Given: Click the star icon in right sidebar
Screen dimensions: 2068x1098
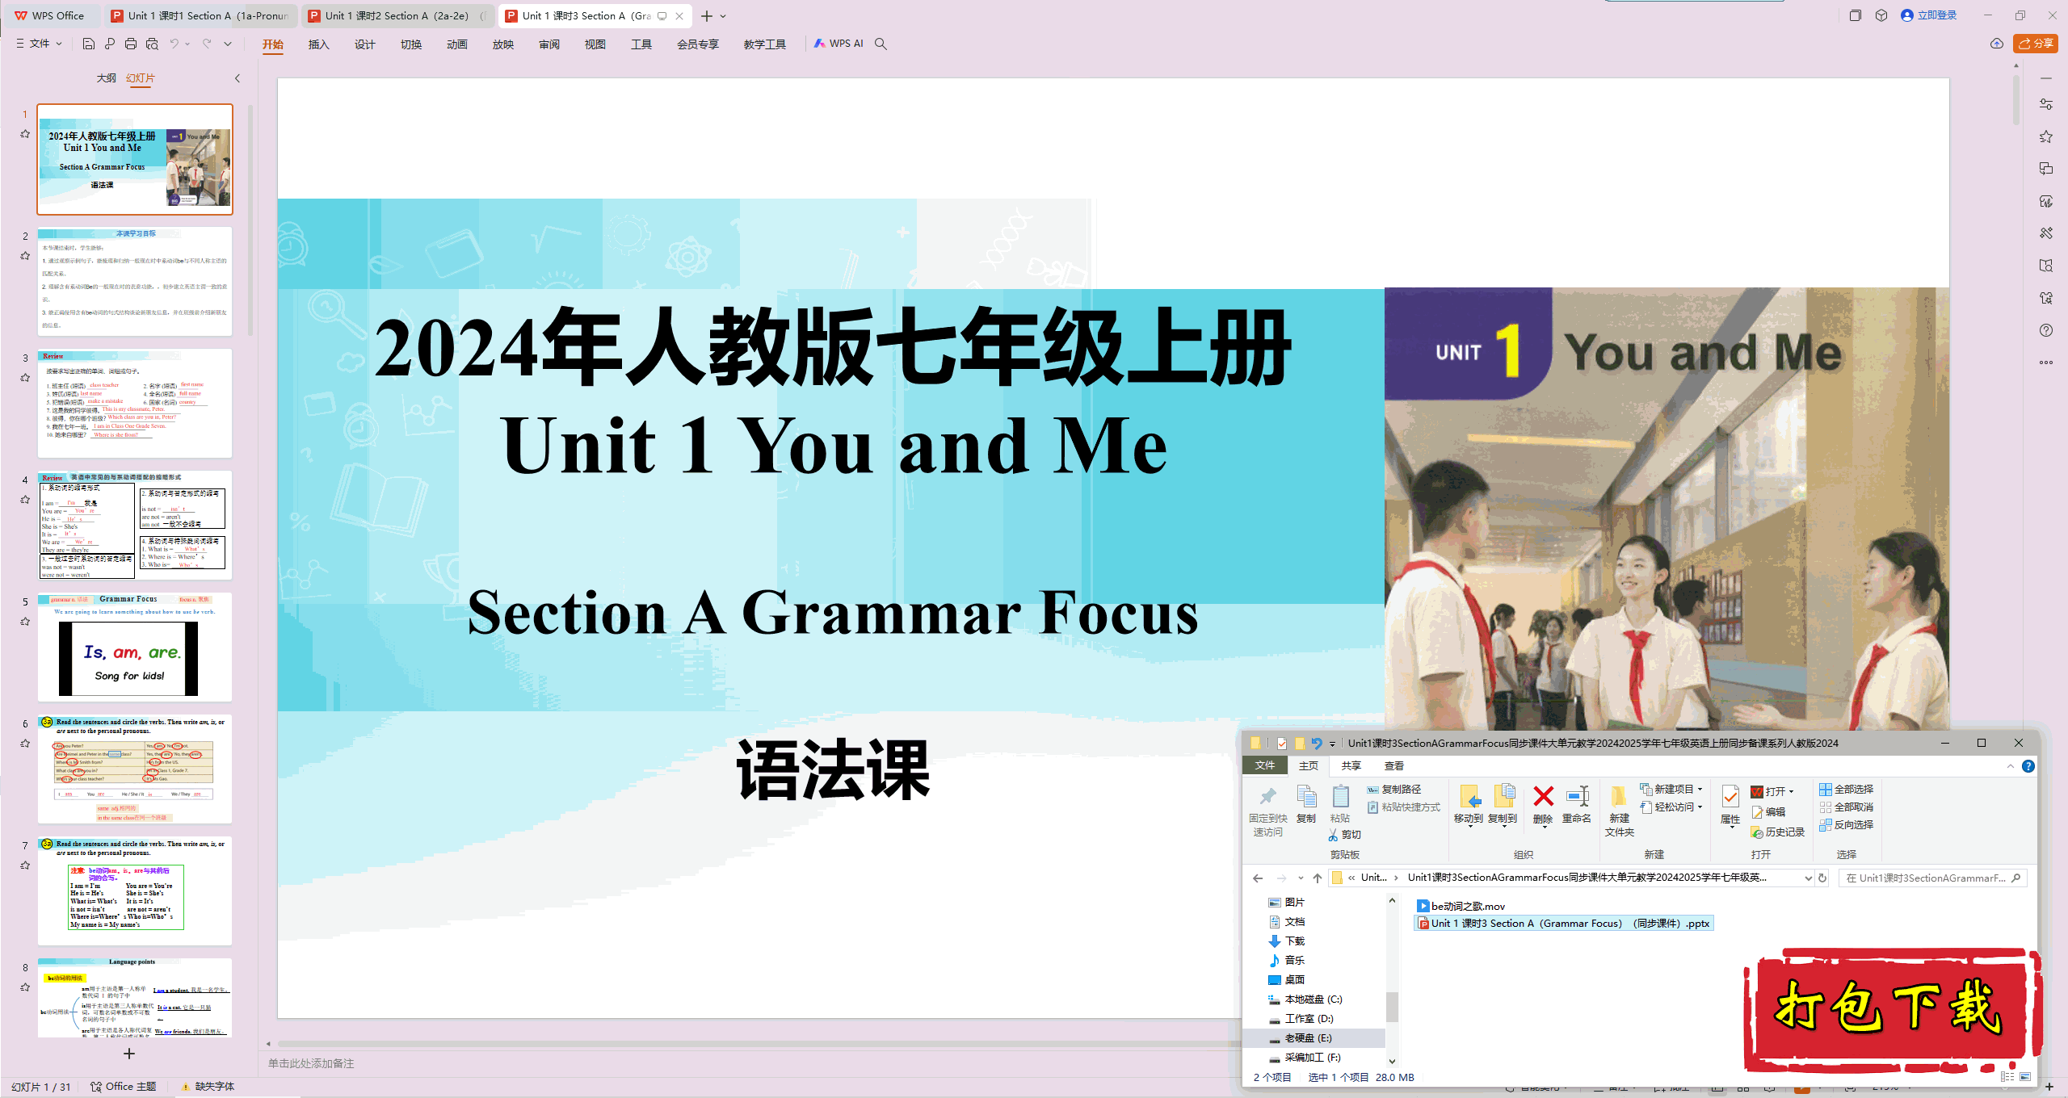Looking at the screenshot, I should 2046,136.
